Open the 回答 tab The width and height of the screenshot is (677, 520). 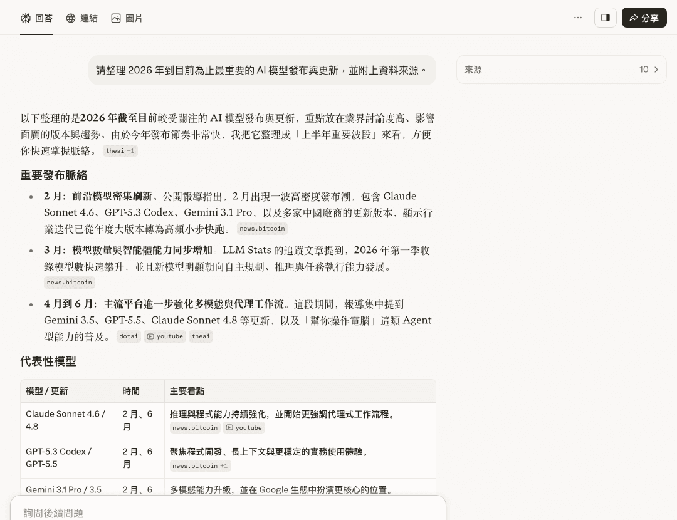[36, 18]
